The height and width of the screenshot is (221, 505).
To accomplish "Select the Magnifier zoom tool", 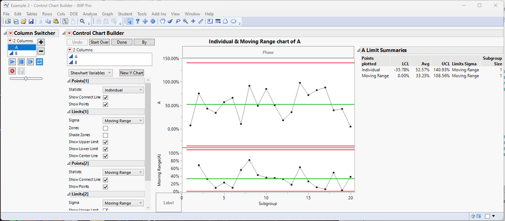I will pos(185,21).
